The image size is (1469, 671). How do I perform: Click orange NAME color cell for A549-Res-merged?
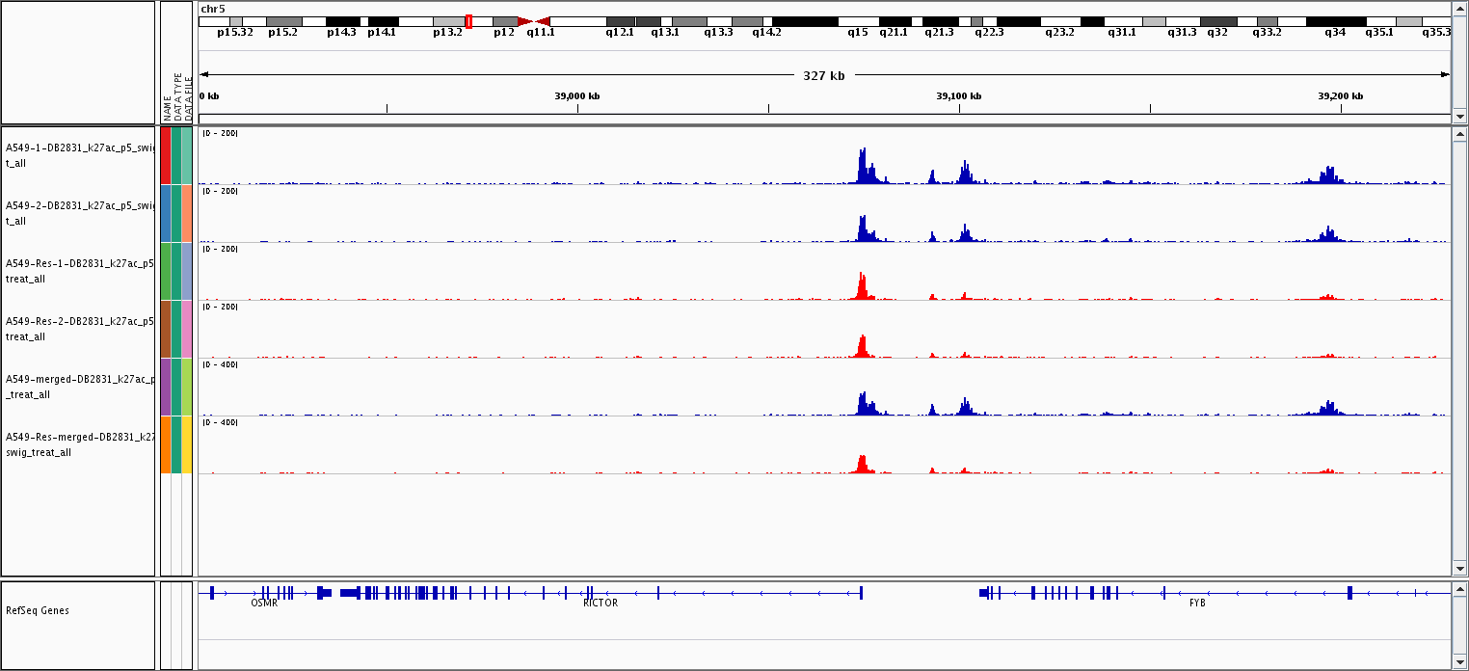pos(165,444)
